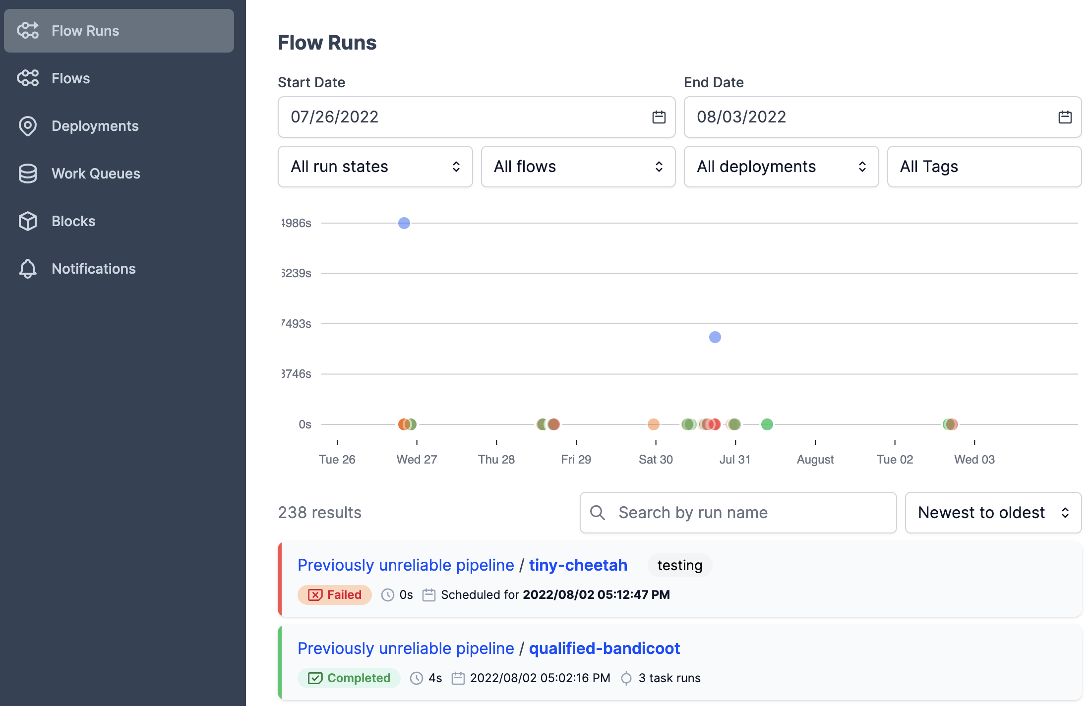Open the End Date calendar picker icon
Image resolution: width=1091 pixels, height=706 pixels.
[1065, 117]
